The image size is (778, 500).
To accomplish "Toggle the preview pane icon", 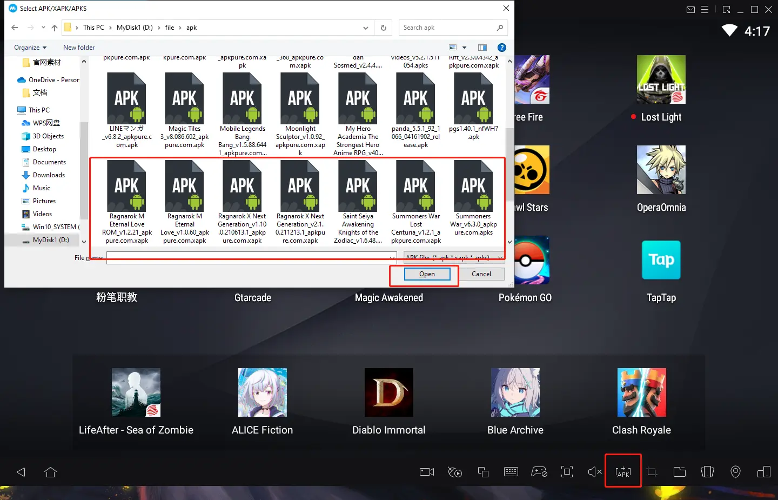I will pyautogui.click(x=482, y=48).
